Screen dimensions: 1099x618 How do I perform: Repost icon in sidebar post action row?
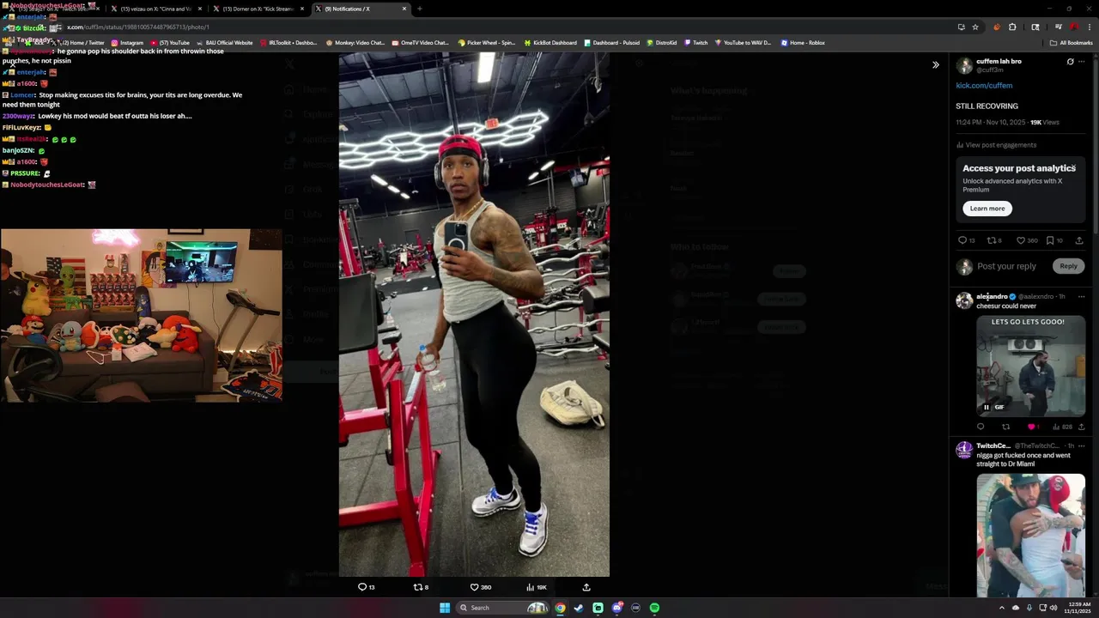coord(992,240)
